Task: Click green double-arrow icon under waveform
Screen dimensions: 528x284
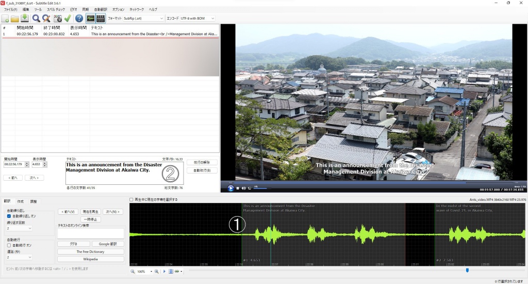Action: click(x=177, y=271)
